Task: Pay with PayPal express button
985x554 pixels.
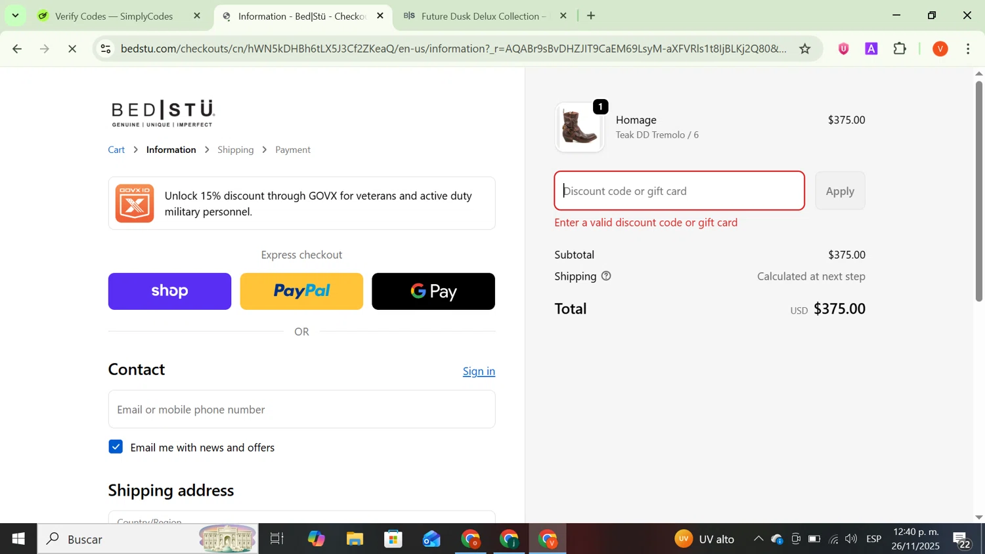Action: (x=301, y=291)
